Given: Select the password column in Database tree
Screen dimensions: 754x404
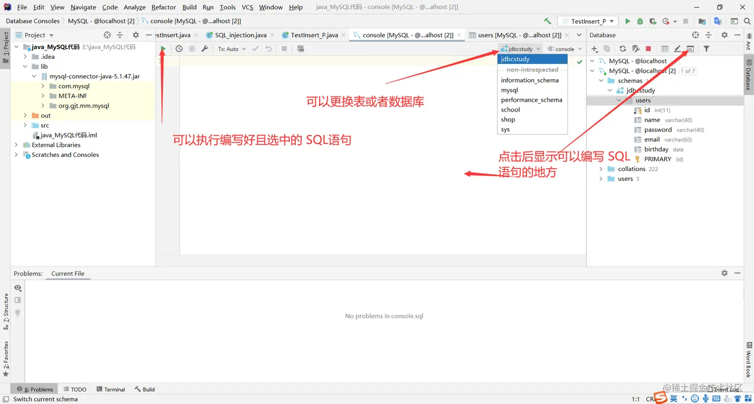Looking at the screenshot, I should (x=658, y=130).
